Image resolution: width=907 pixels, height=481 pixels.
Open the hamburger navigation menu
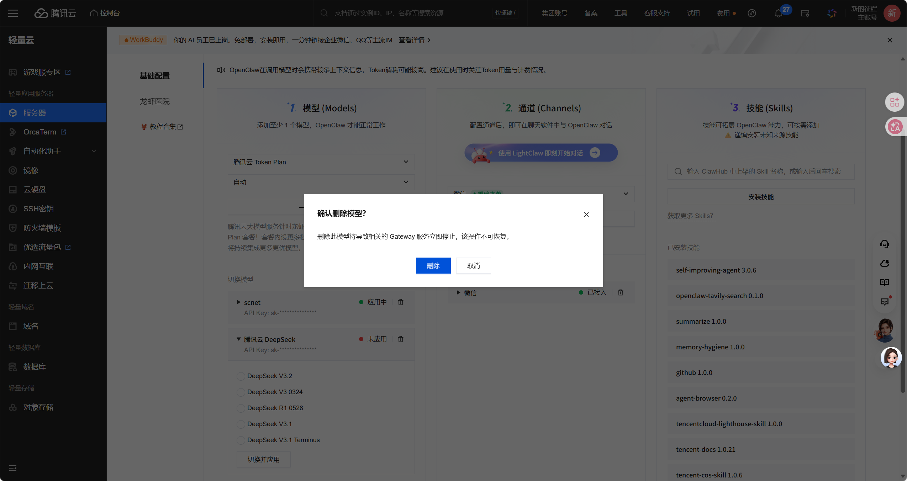tap(13, 13)
